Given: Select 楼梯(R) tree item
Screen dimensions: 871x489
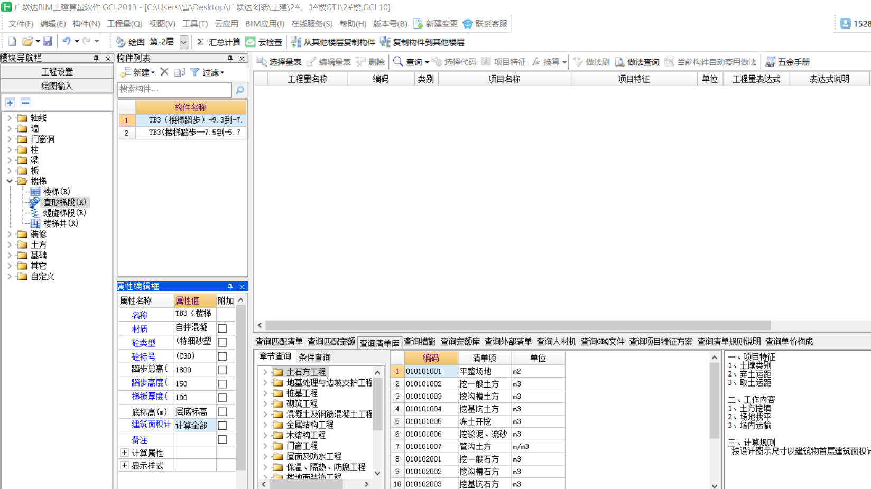Looking at the screenshot, I should [51, 192].
